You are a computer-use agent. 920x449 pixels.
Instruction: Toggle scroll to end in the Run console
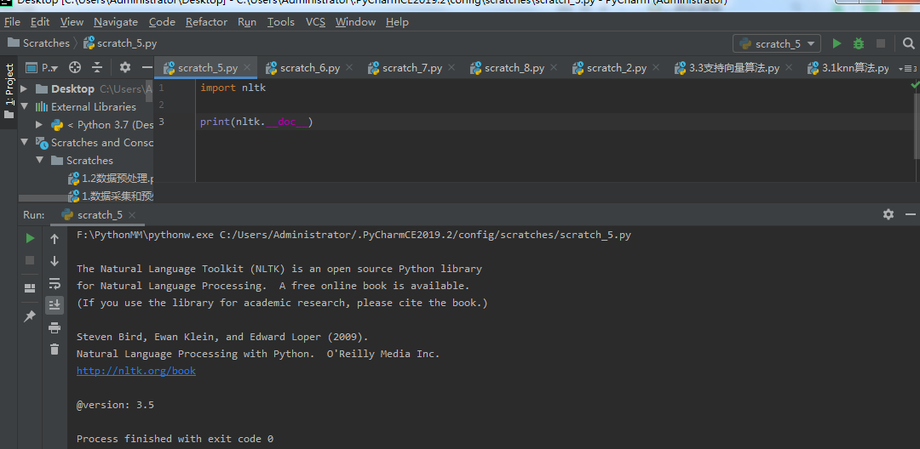tap(55, 304)
